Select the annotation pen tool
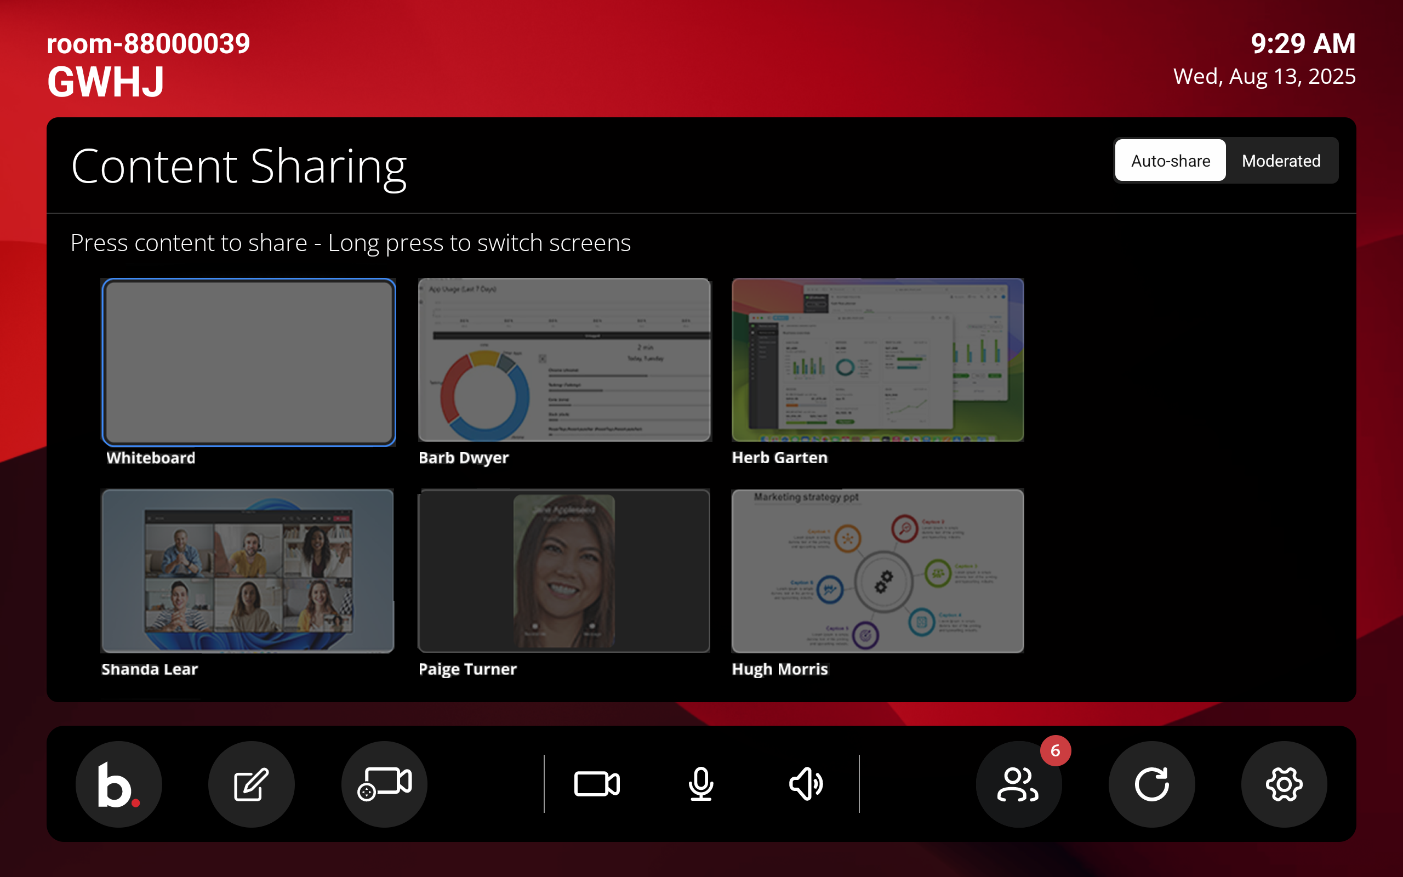 tap(250, 784)
